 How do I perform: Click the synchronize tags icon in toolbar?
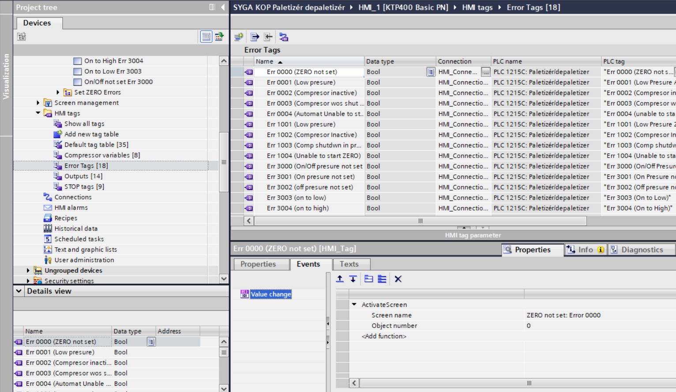pyautogui.click(x=284, y=37)
